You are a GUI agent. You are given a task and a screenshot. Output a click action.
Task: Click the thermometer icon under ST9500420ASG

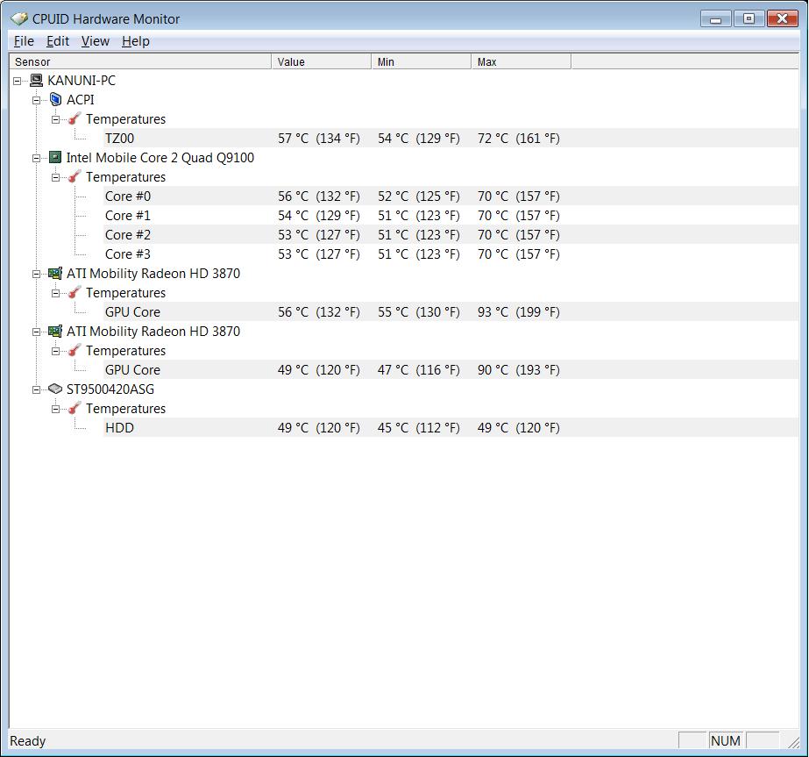tap(75, 408)
